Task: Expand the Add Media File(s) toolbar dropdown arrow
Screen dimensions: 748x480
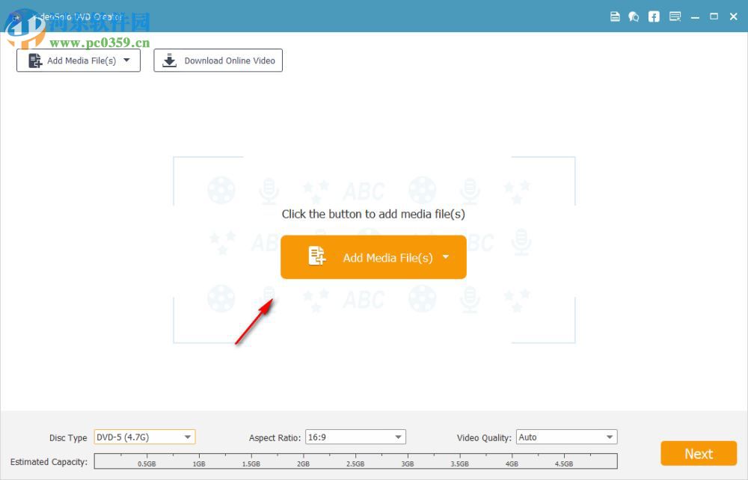Action: pyautogui.click(x=127, y=61)
